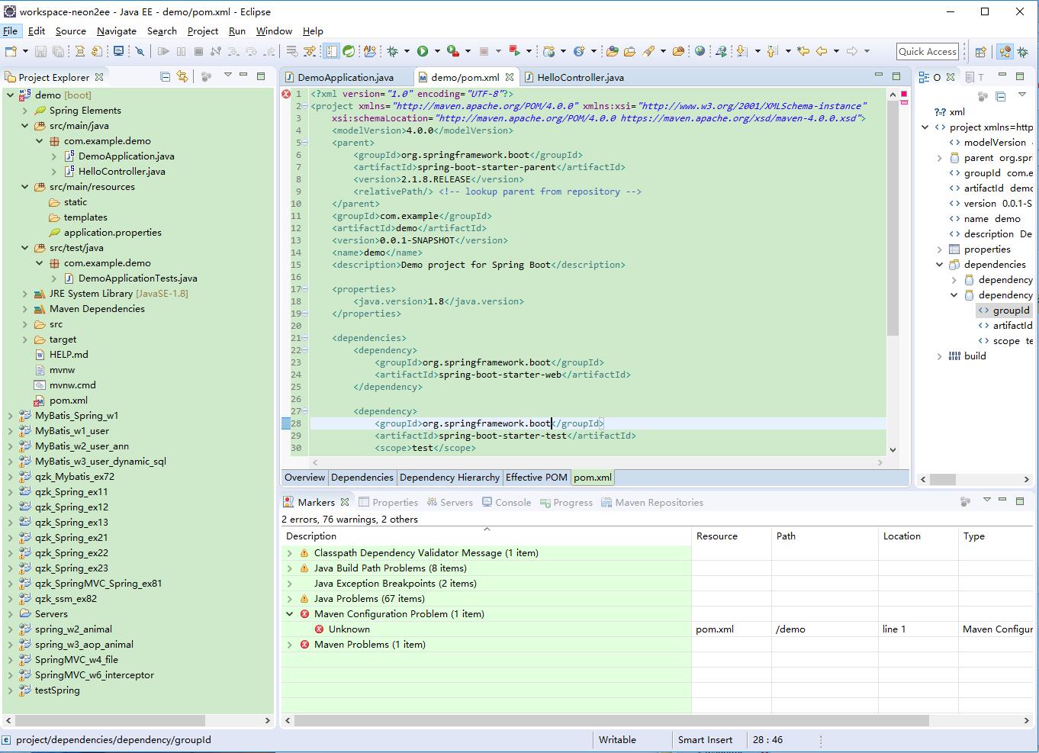Expand the JRE System Library node
This screenshot has height=753, width=1039.
click(24, 294)
